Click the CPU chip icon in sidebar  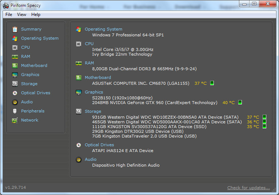click(15, 47)
